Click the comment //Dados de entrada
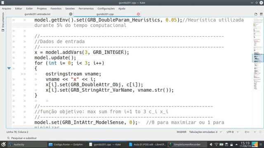Image resolution: width=264 pixels, height=148 pixels. (x=59, y=42)
